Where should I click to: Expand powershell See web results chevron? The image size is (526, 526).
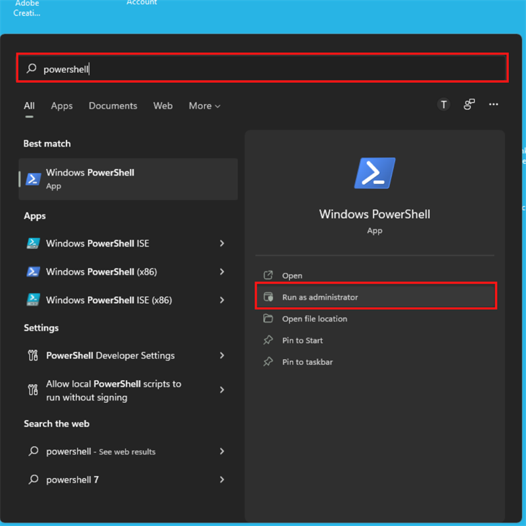tap(222, 451)
